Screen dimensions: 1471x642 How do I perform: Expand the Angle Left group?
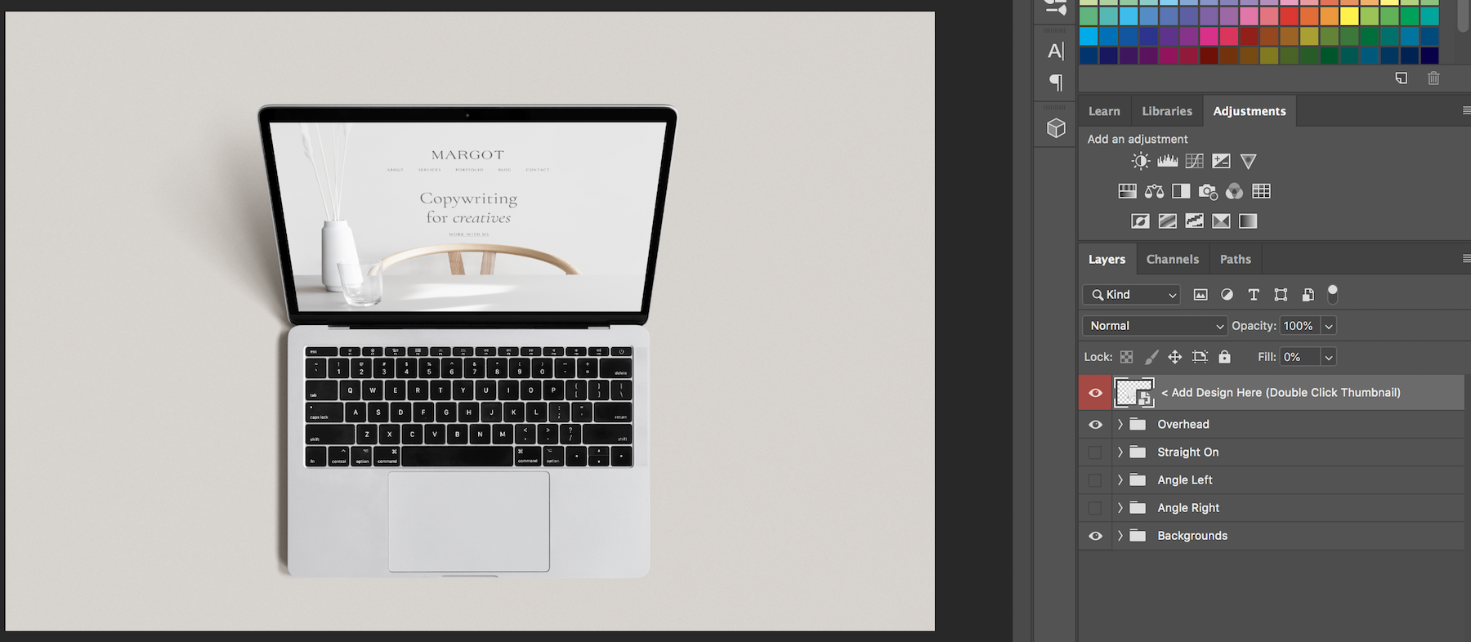click(x=1120, y=480)
